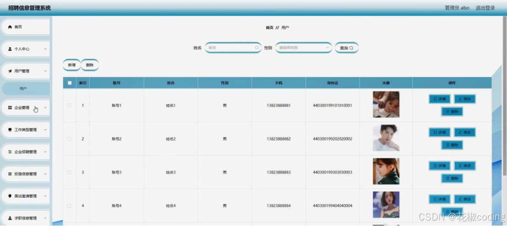This screenshot has height=226, width=507.
Task: Collapse 用户管理 menu chevron
Action: [45, 71]
